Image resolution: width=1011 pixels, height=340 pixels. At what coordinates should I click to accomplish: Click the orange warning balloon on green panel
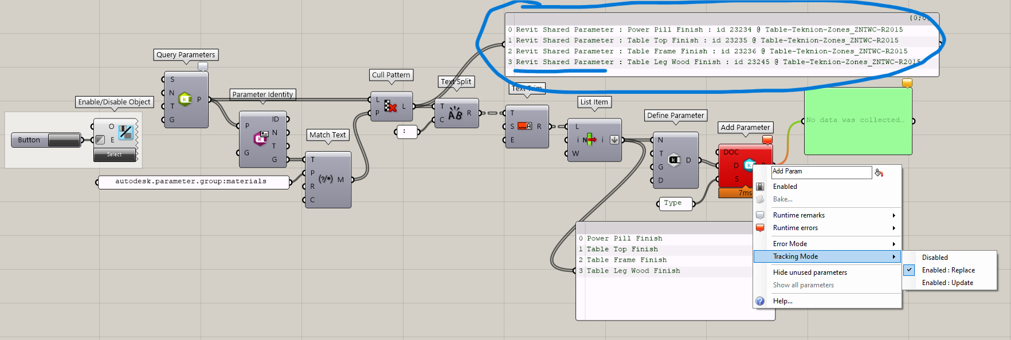[907, 83]
